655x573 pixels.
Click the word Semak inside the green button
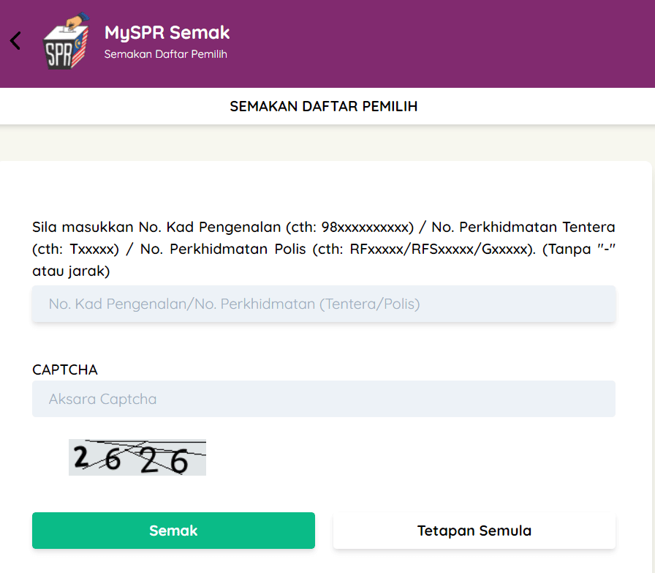click(x=173, y=531)
